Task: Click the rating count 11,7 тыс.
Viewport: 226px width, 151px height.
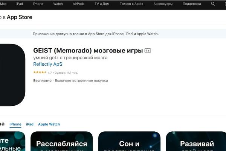Action: (x=66, y=73)
